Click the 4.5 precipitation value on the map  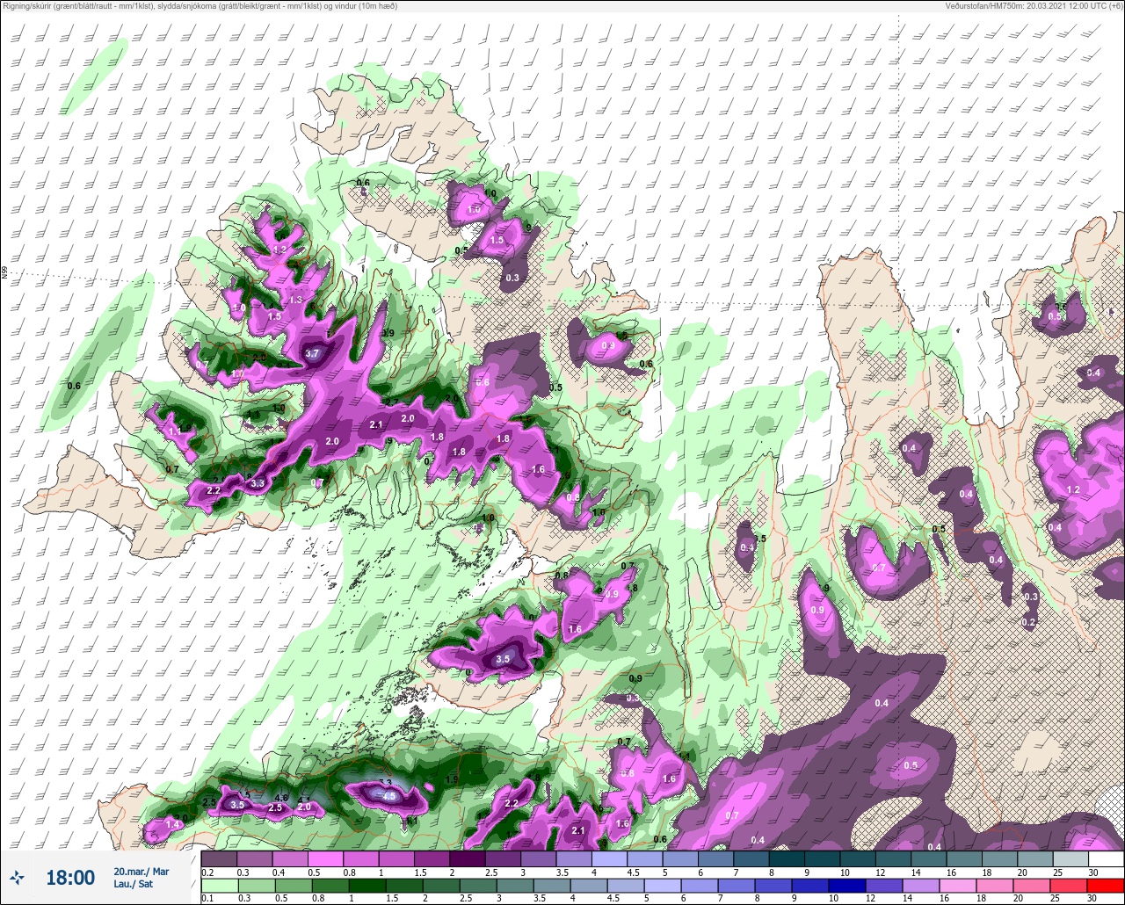point(390,795)
